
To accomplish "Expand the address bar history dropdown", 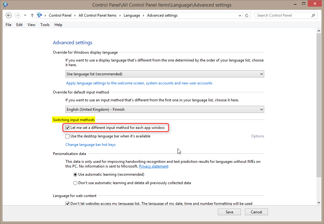I will coord(240,15).
